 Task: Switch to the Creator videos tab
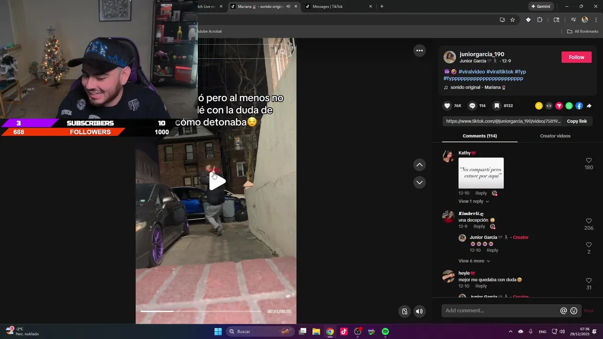pyautogui.click(x=555, y=136)
